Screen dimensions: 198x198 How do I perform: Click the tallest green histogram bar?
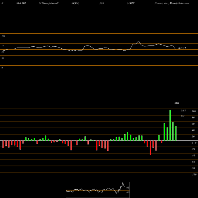pos(170,125)
